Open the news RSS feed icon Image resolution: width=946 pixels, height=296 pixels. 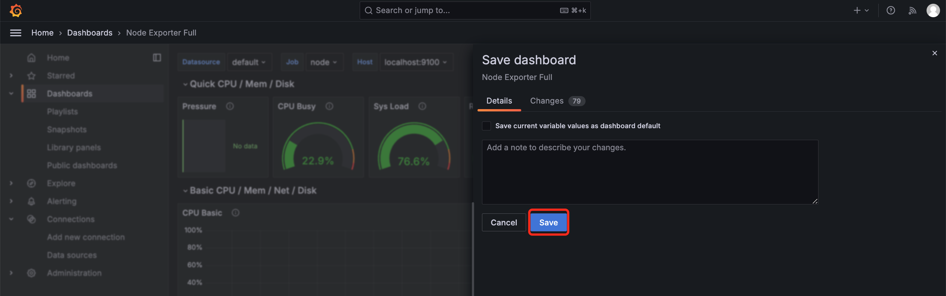tap(912, 10)
